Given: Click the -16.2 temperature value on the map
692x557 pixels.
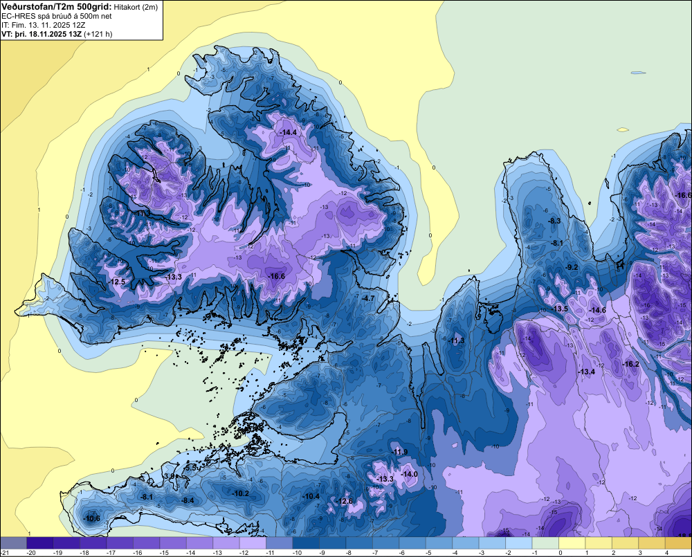Looking at the screenshot, I should 630,364.
